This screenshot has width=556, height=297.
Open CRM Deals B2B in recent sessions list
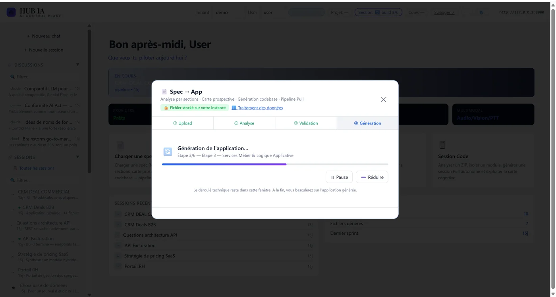click(x=213, y=224)
